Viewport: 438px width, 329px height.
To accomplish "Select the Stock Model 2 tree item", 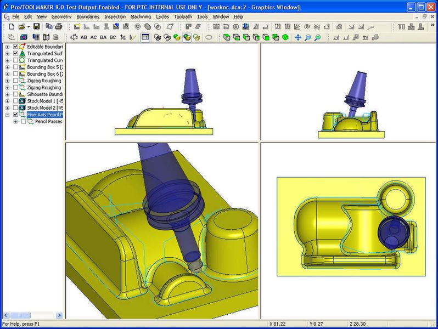I will click(x=44, y=107).
